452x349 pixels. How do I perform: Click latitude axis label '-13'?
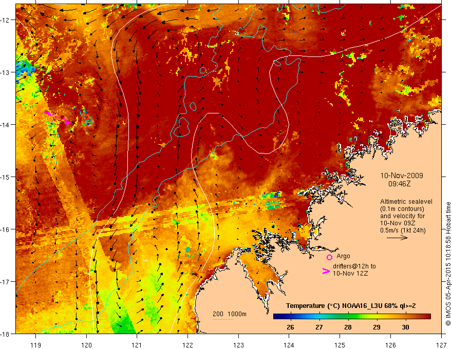pos(5,72)
